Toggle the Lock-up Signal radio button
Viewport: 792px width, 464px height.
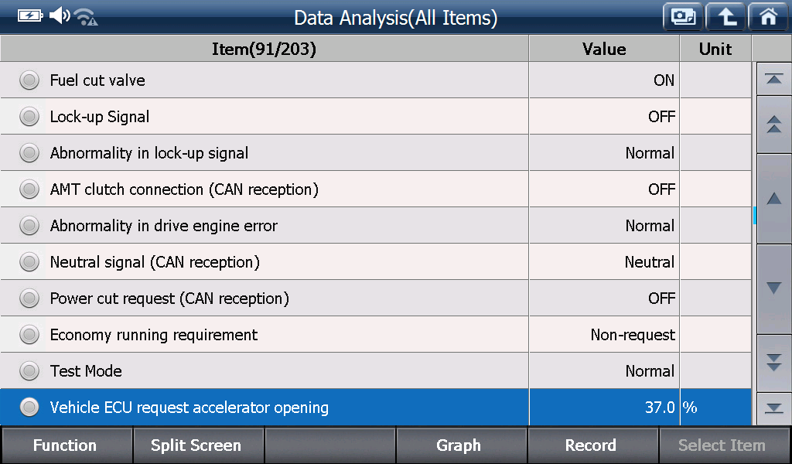point(29,117)
